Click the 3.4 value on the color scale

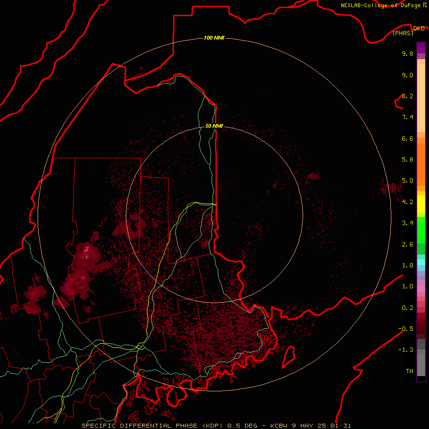(408, 223)
